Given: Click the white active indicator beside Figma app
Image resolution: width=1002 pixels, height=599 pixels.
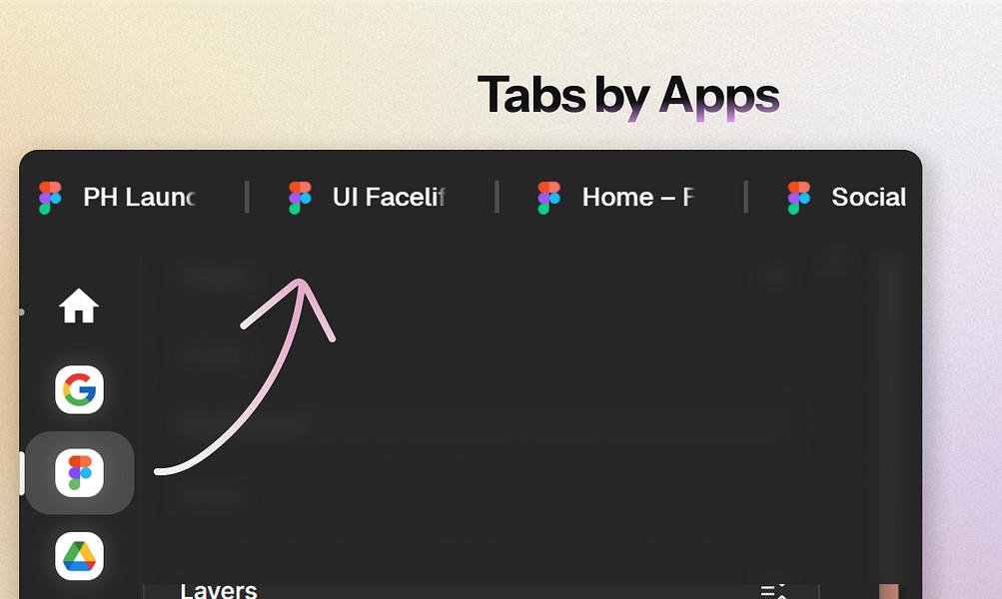Looking at the screenshot, I should click(x=22, y=472).
